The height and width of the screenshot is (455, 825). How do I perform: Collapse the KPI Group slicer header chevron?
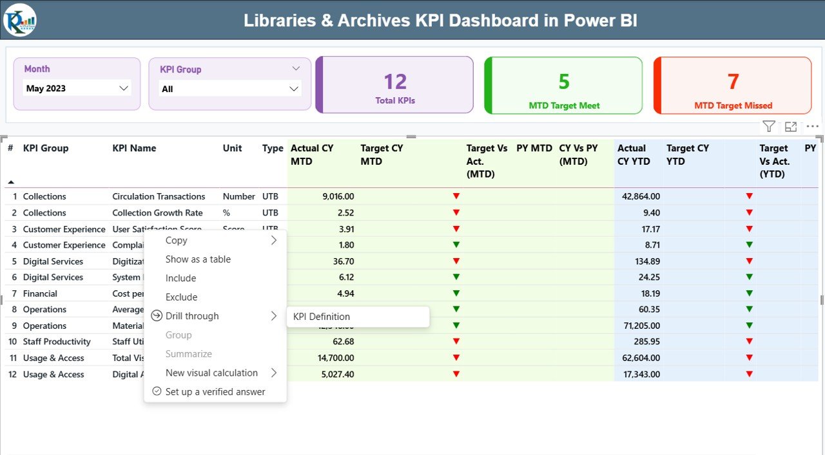point(296,69)
